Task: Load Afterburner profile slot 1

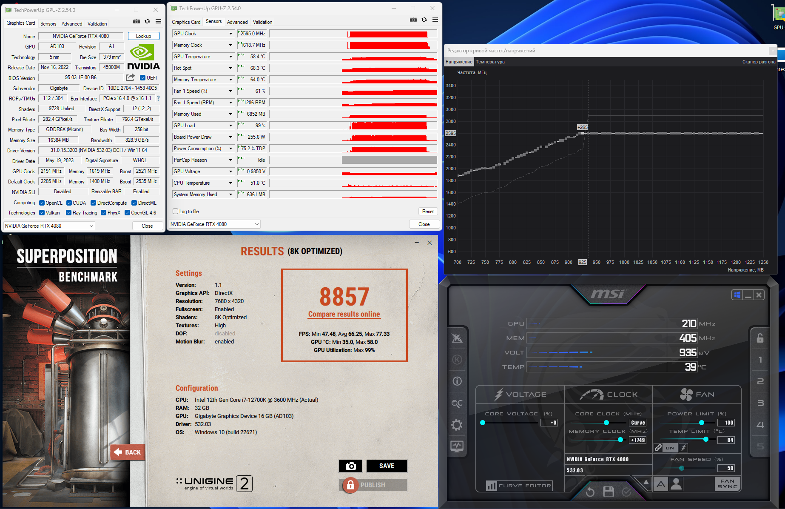Action: (x=760, y=360)
